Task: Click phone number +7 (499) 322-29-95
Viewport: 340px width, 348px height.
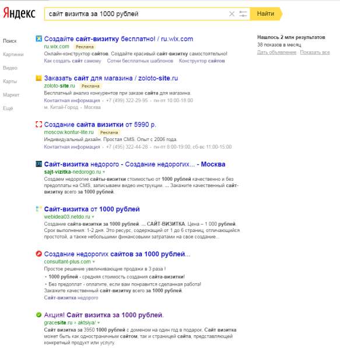Action: 127,100
